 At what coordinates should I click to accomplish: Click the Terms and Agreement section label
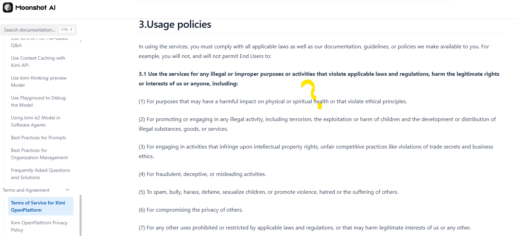26,190
